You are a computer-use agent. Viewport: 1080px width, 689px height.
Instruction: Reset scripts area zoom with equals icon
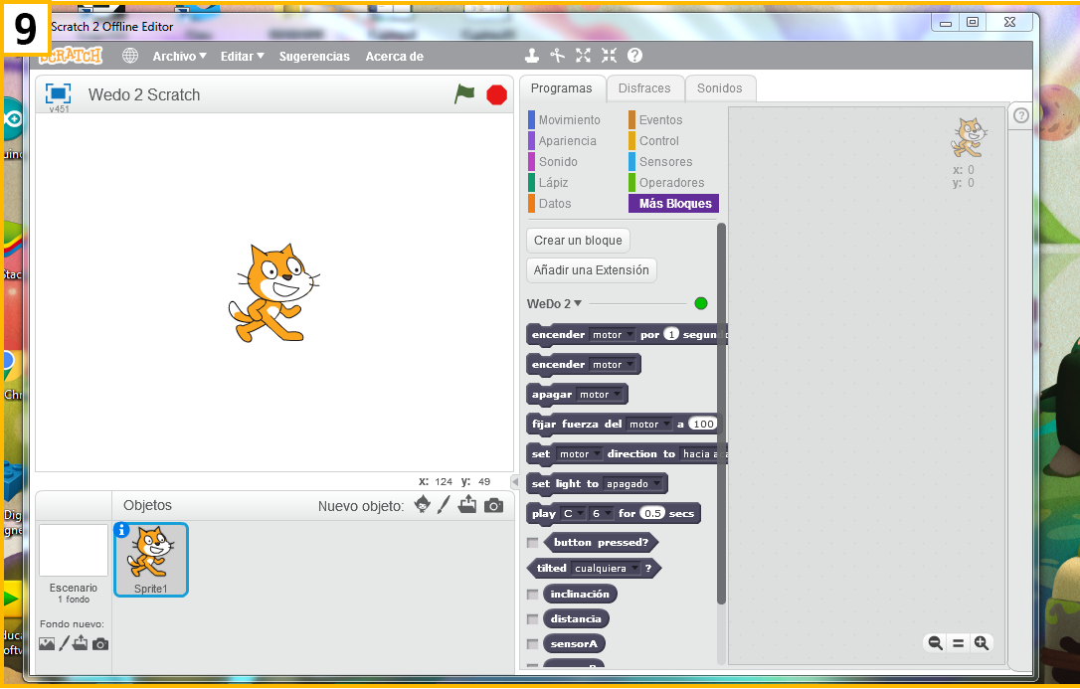point(958,643)
